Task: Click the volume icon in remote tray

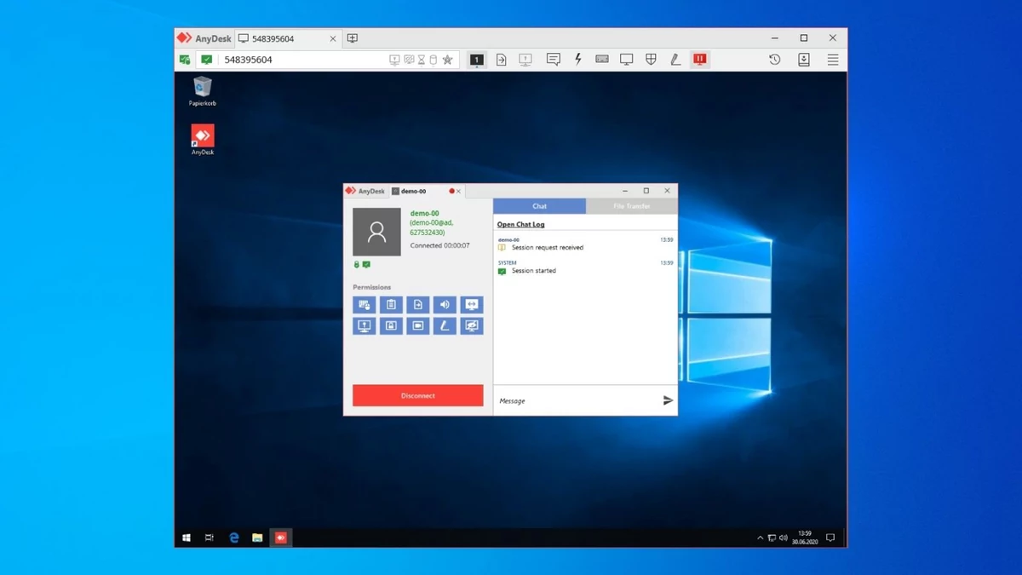Action: (784, 538)
